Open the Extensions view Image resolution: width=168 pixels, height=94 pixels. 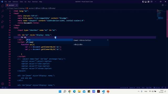(x=3, y=27)
